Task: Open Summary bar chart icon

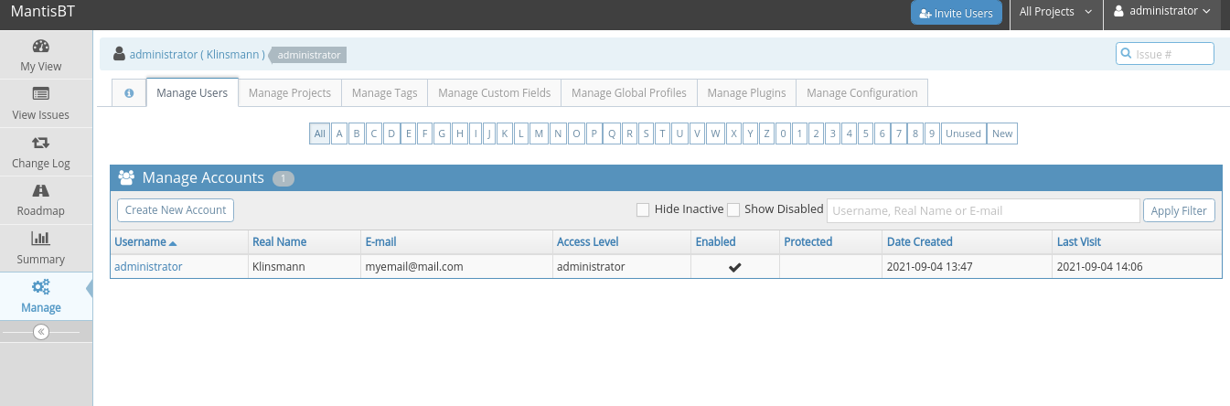Action: pyautogui.click(x=40, y=239)
